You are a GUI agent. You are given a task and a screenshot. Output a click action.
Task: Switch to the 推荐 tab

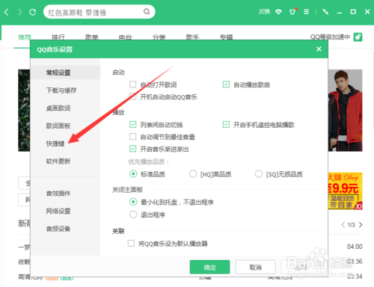click(x=25, y=37)
